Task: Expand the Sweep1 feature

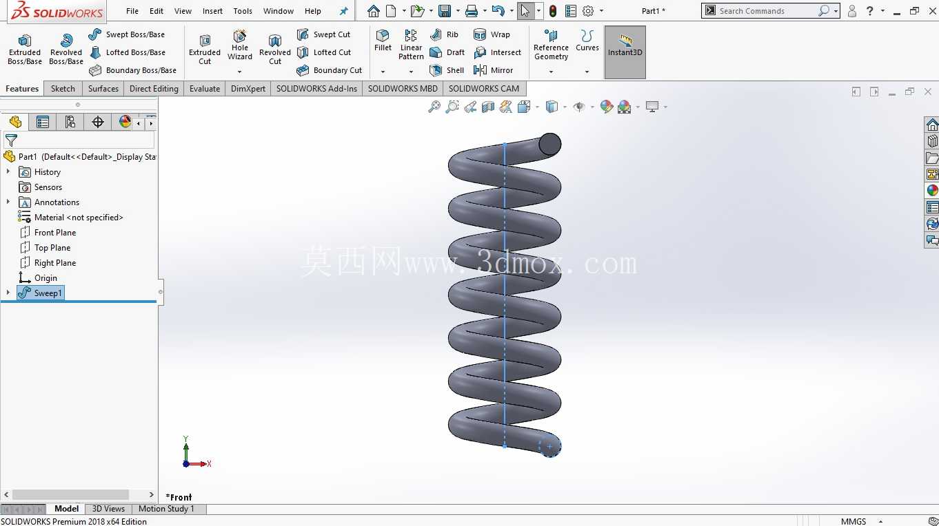Action: [8, 293]
